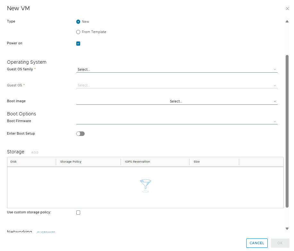Click the Boot Firmware chevron icon
The image size is (294, 251).
275,121
